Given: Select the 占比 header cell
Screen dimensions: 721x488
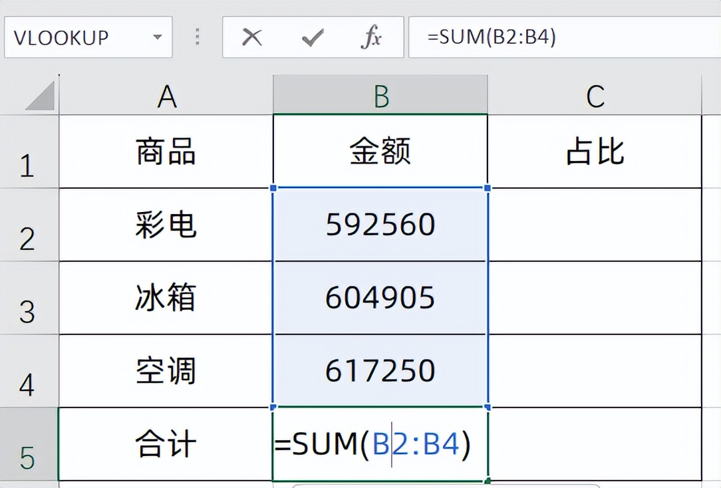Looking at the screenshot, I should click(595, 152).
